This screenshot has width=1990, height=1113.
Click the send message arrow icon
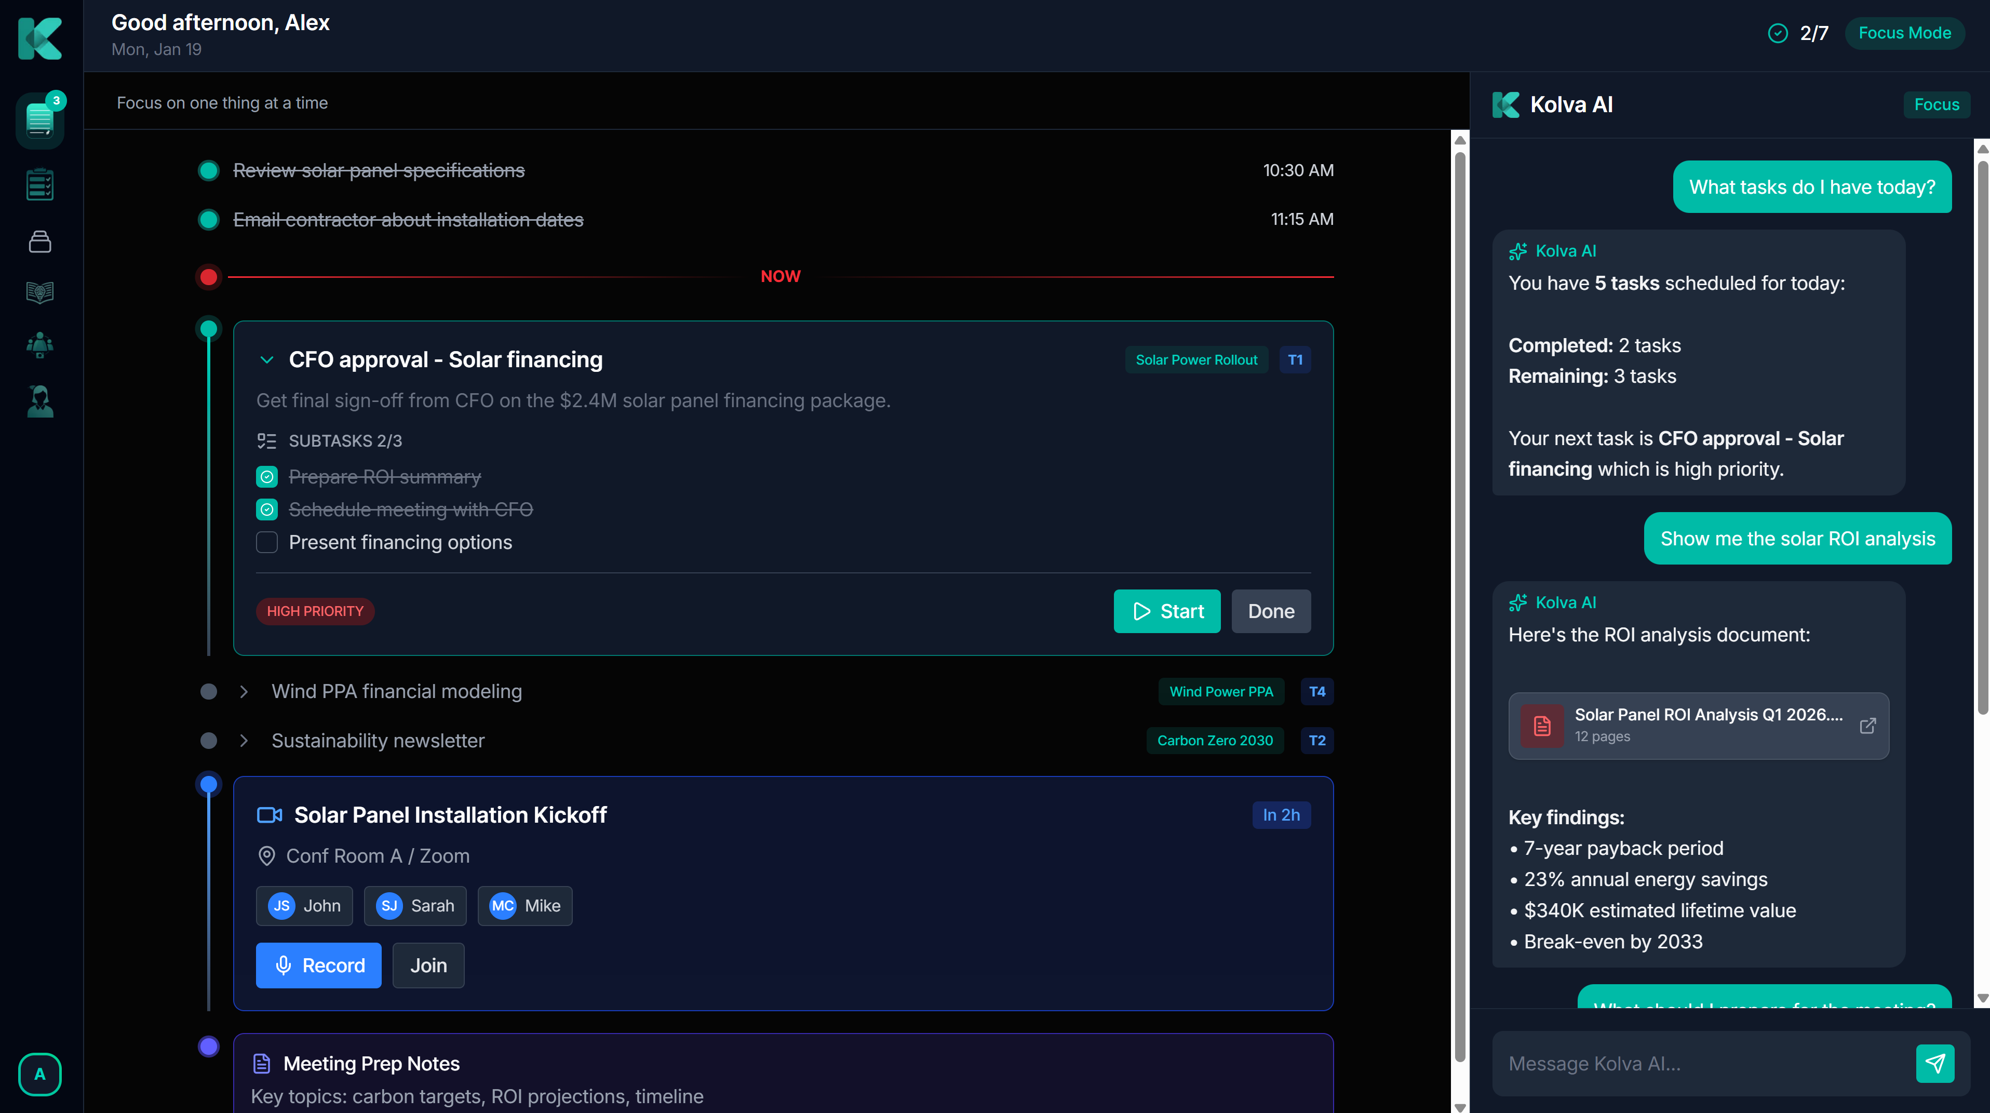[x=1934, y=1064]
